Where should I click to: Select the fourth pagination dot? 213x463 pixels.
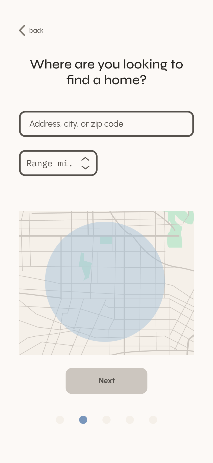tap(130, 420)
